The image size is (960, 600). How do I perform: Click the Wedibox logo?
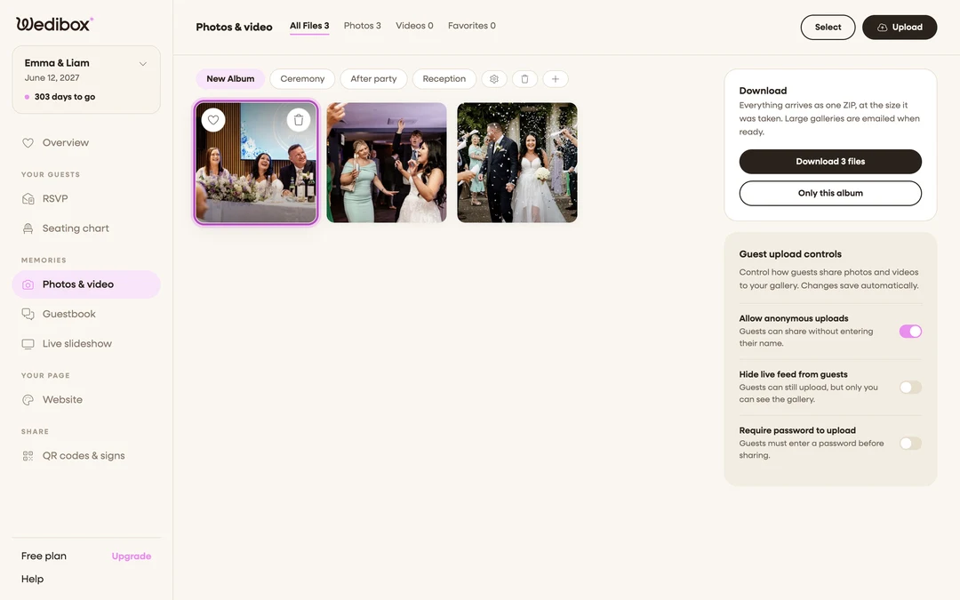pyautogui.click(x=54, y=24)
